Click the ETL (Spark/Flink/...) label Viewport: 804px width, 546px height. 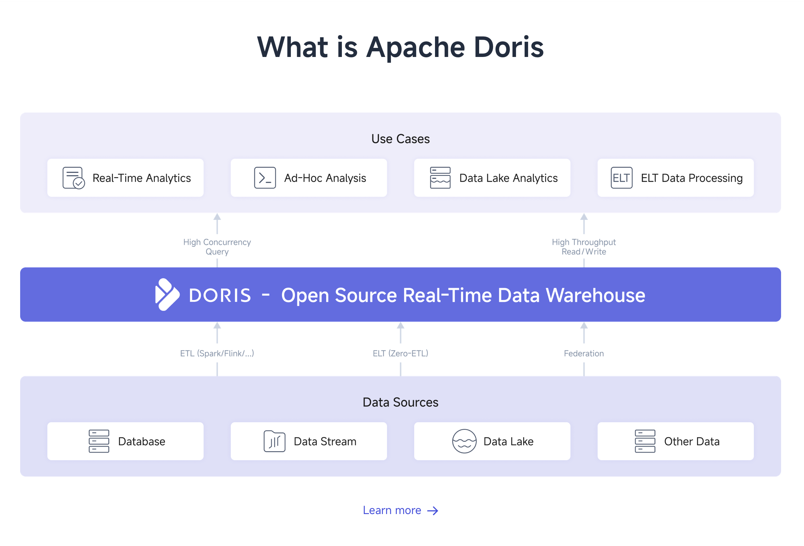[x=217, y=354]
